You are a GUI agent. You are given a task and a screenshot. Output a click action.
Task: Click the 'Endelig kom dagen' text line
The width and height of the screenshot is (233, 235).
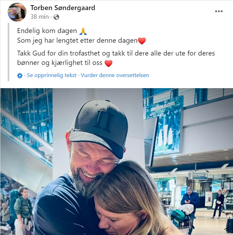click(x=47, y=31)
